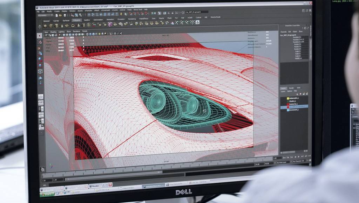The width and height of the screenshot is (359, 203).
Task: Create a polygon torus from the shelf
Action: click(73, 26)
